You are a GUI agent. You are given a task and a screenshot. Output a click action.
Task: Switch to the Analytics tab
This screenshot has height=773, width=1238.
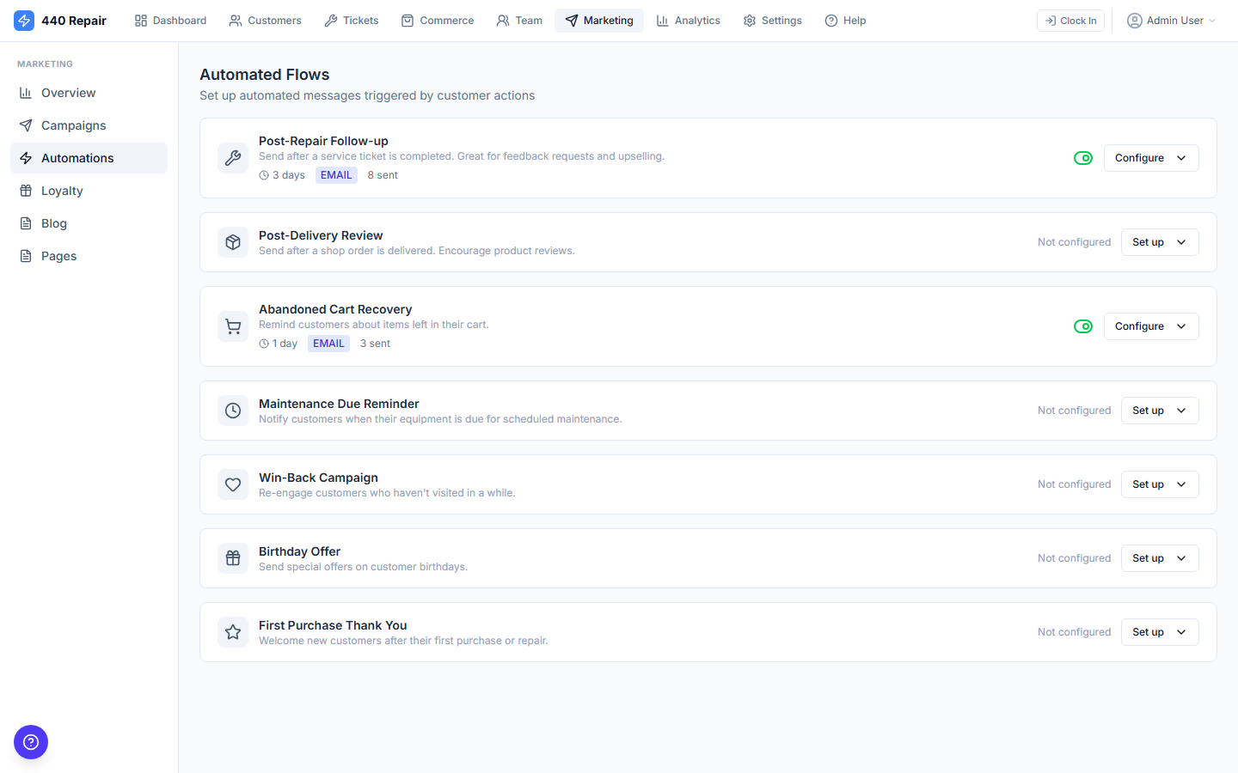pos(689,20)
